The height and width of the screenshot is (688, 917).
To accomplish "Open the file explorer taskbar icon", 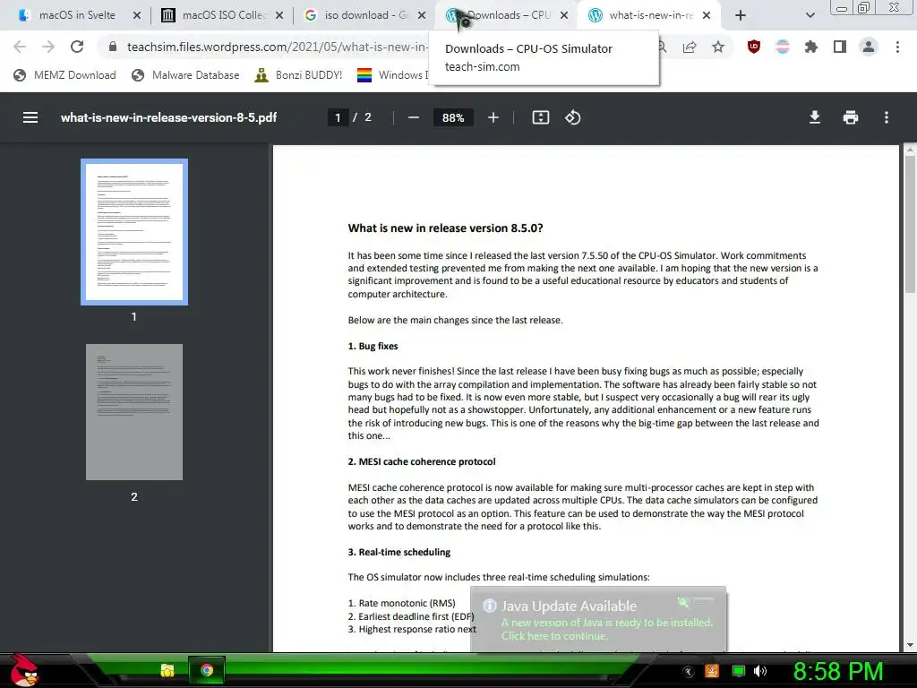I will point(167,670).
